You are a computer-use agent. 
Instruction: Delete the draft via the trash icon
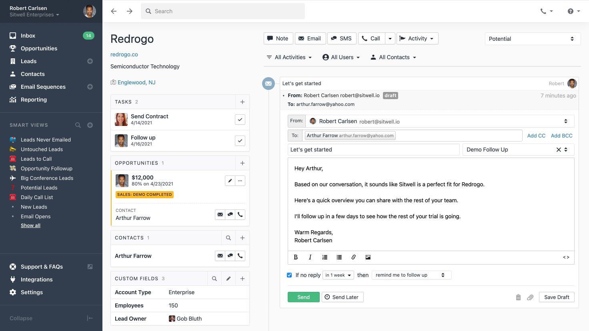[x=518, y=297]
